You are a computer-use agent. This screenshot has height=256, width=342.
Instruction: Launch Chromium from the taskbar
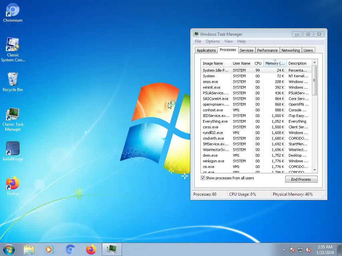[70, 249]
